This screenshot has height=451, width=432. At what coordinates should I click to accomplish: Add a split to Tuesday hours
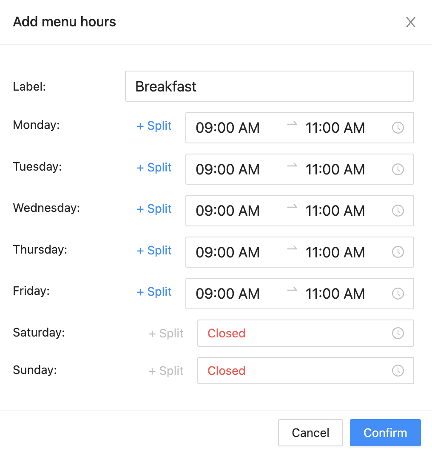click(154, 167)
